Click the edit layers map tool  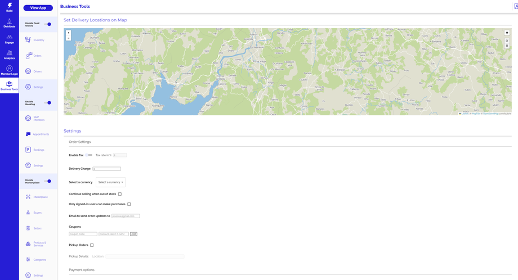click(507, 40)
